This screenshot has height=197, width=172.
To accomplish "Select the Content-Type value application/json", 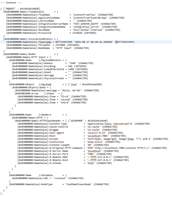I will (x=110, y=124).
